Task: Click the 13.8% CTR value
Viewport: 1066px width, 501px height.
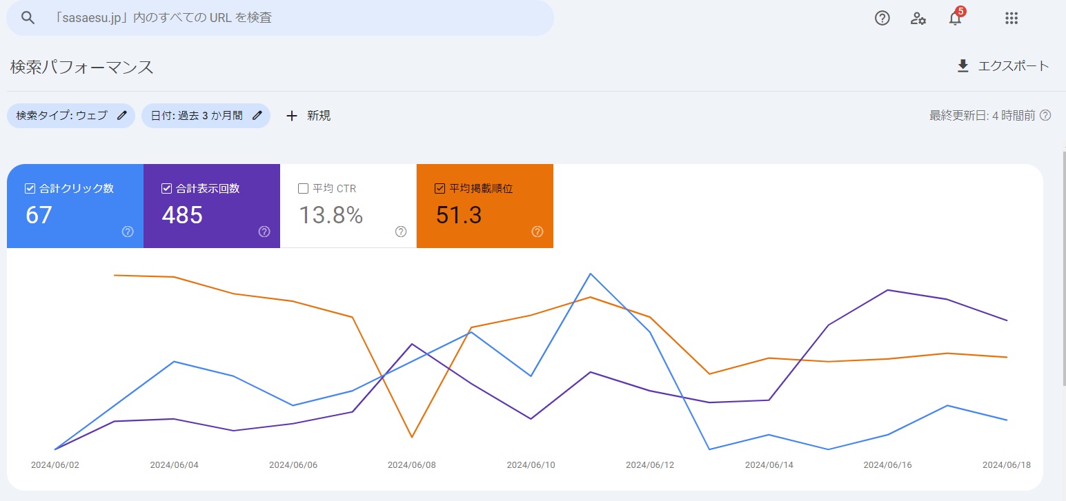Action: [330, 216]
